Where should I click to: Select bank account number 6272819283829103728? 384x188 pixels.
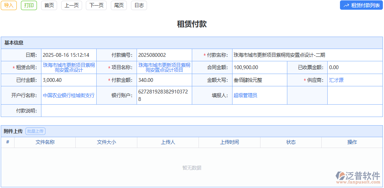tap(163, 95)
